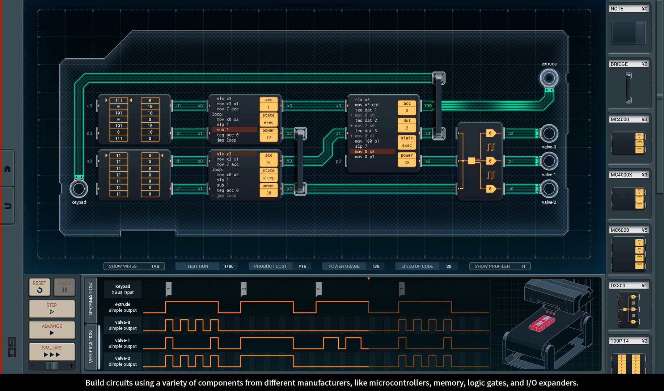Screen dimensions: 664x391
Task: Pause the running simulation
Action: point(64,287)
